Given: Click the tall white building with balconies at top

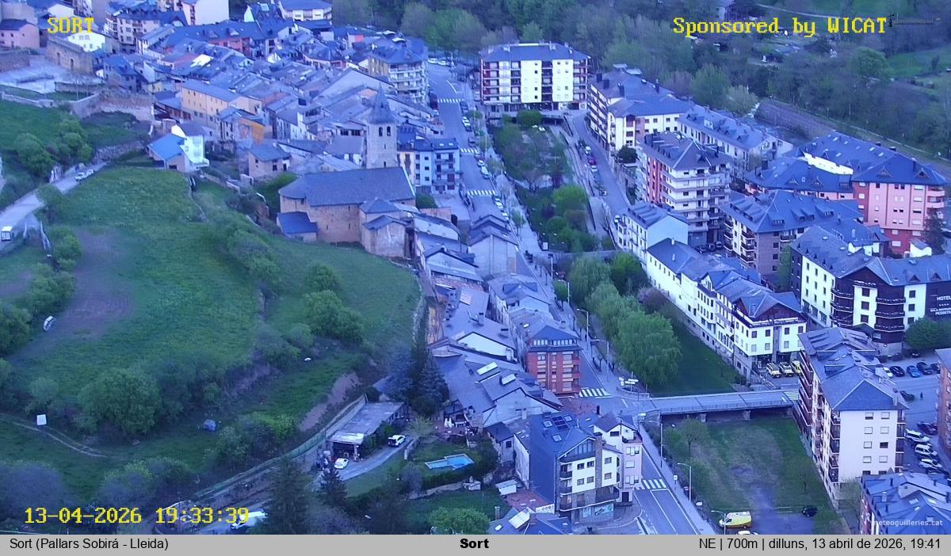Looking at the screenshot, I should (533, 78).
